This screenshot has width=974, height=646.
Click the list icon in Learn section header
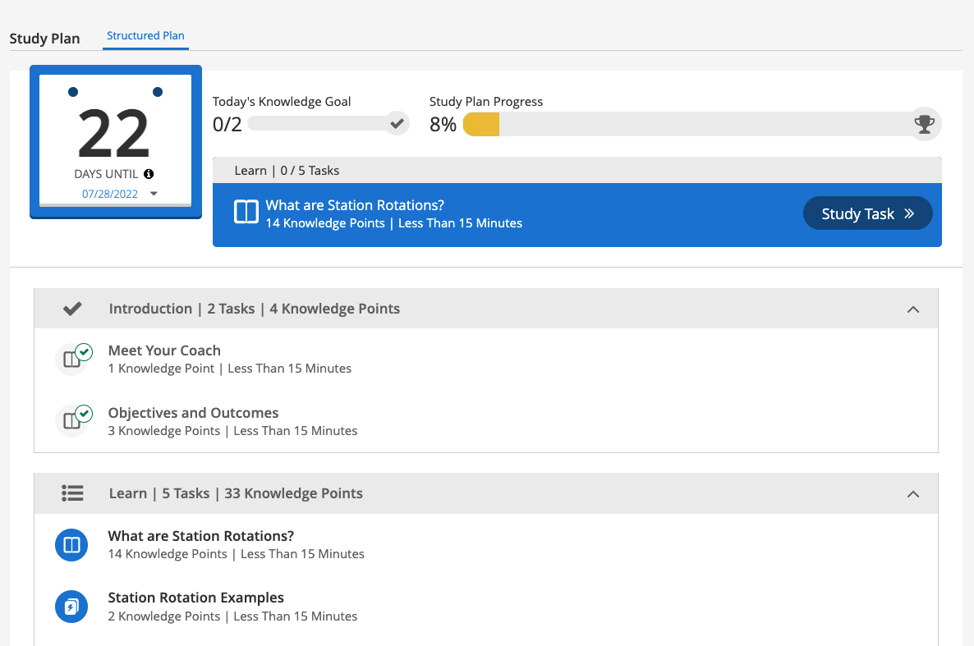coord(72,493)
